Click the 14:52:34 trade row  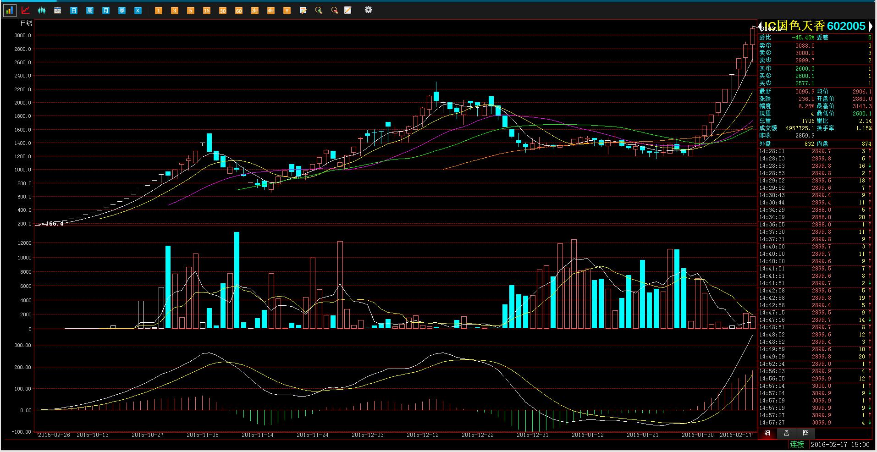[x=815, y=364]
